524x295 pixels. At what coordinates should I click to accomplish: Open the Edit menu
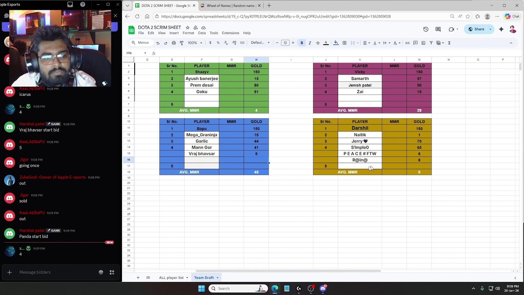pyautogui.click(x=151, y=33)
